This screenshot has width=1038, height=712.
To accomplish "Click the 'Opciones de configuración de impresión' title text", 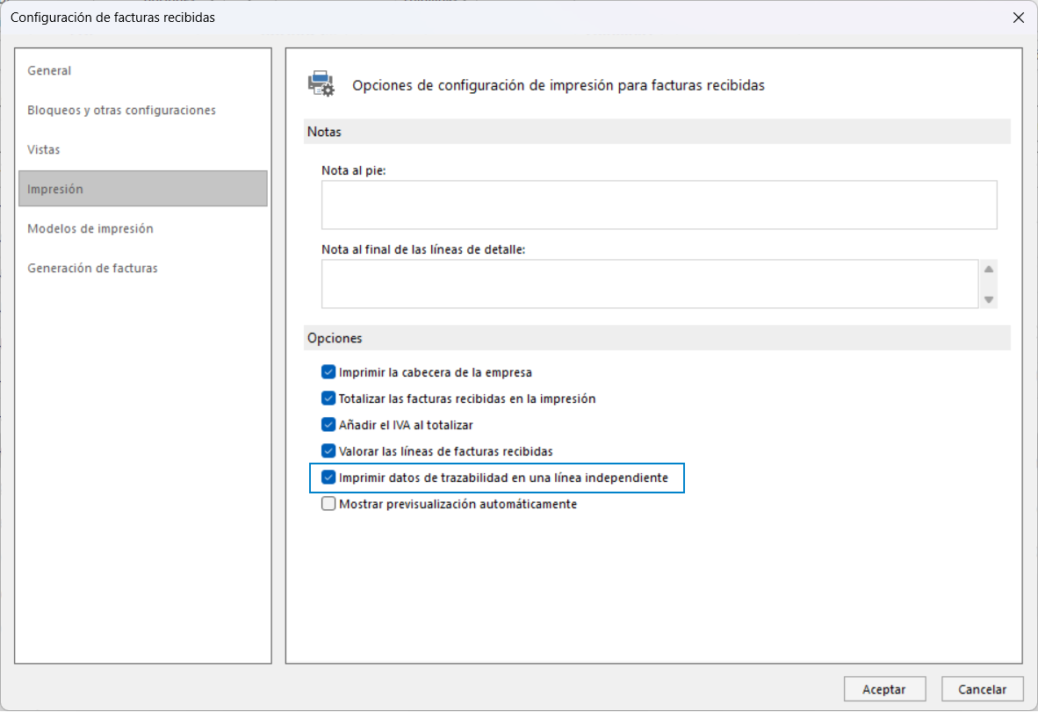I will [558, 85].
